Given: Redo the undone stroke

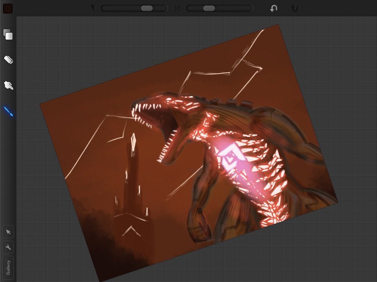Looking at the screenshot, I should coord(295,8).
